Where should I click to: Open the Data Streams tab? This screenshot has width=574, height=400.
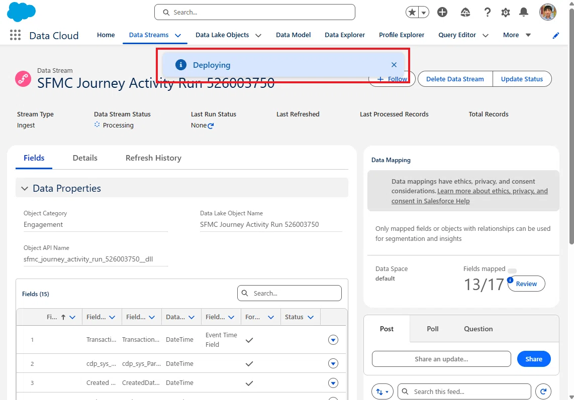pyautogui.click(x=149, y=35)
